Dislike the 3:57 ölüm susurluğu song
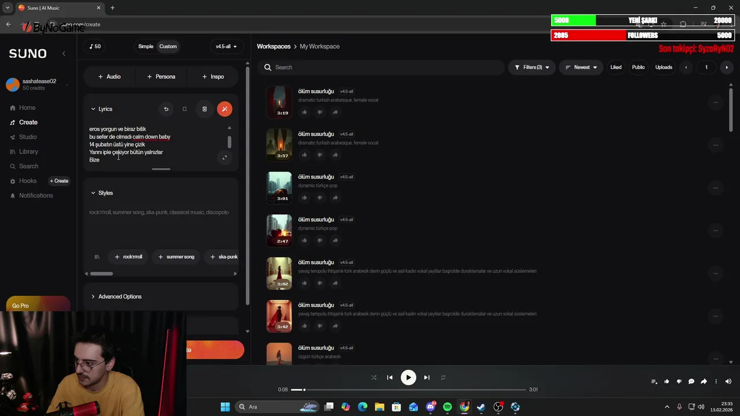Viewport: 740px width, 416px height. click(x=320, y=155)
